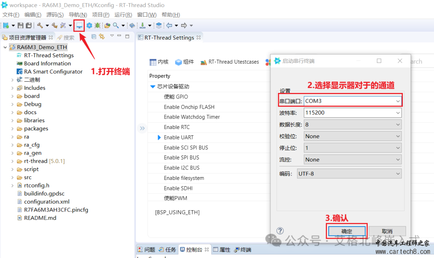Click Collapse All in project explorer
Viewport: 434px width, 258px height.
pos(94,36)
